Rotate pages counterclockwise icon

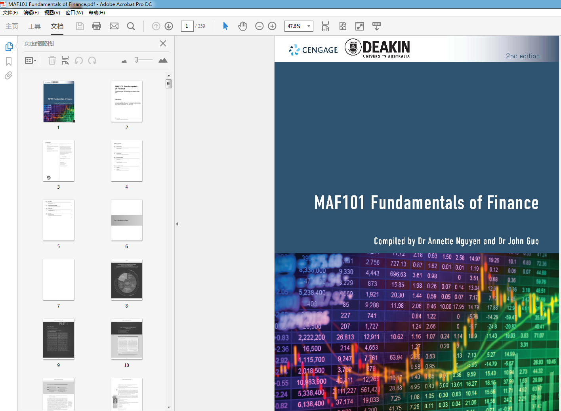click(x=79, y=60)
